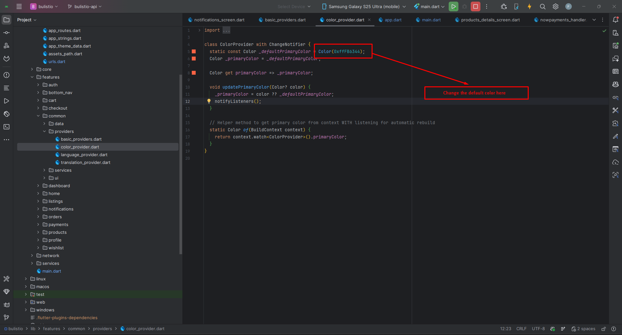Open the bulistio-api branch dropdown
Image resolution: width=622 pixels, height=335 pixels.
85,6
